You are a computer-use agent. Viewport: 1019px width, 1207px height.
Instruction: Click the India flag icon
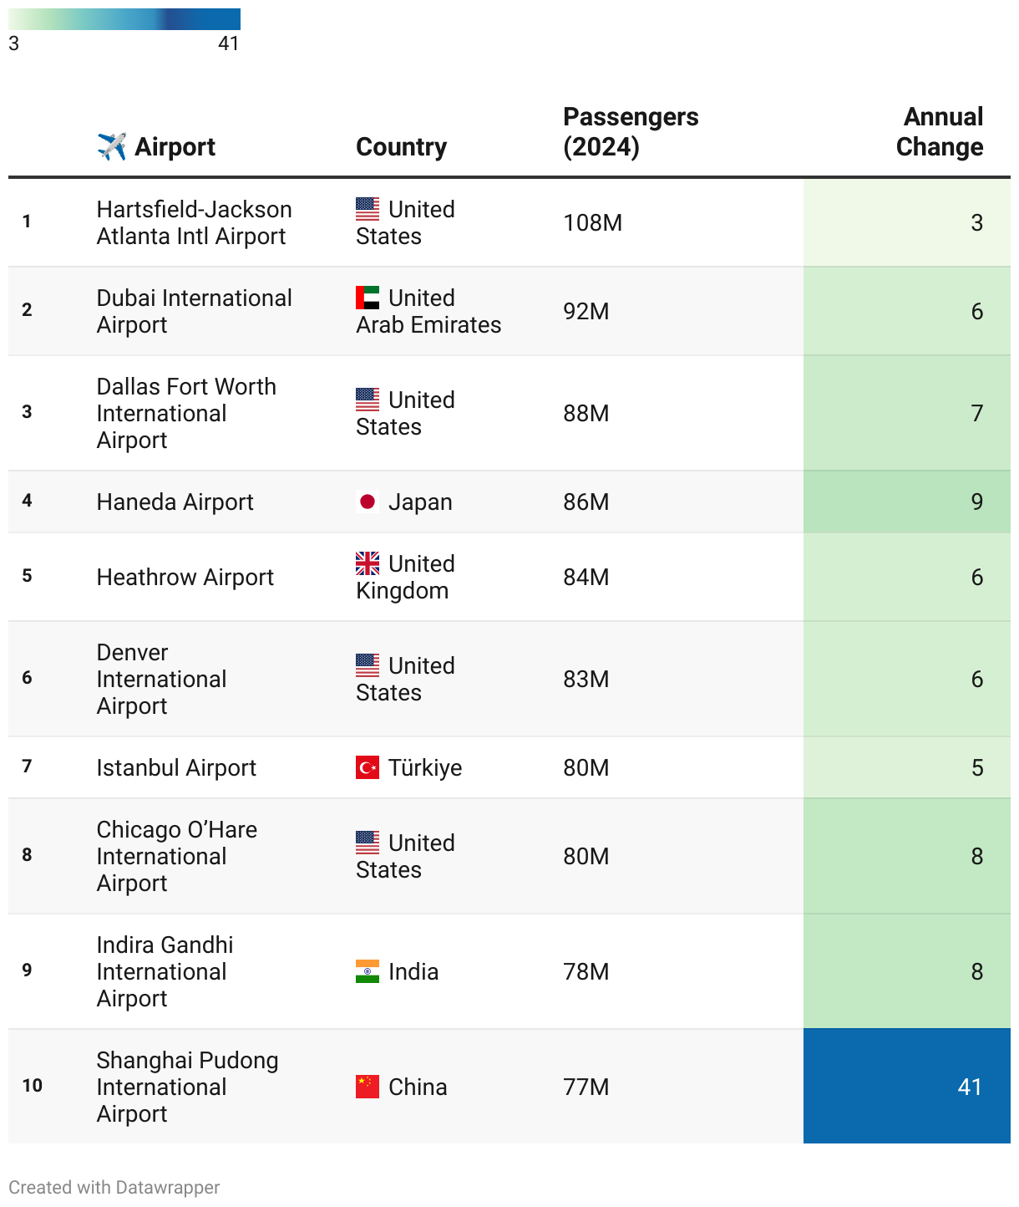pyautogui.click(x=368, y=971)
